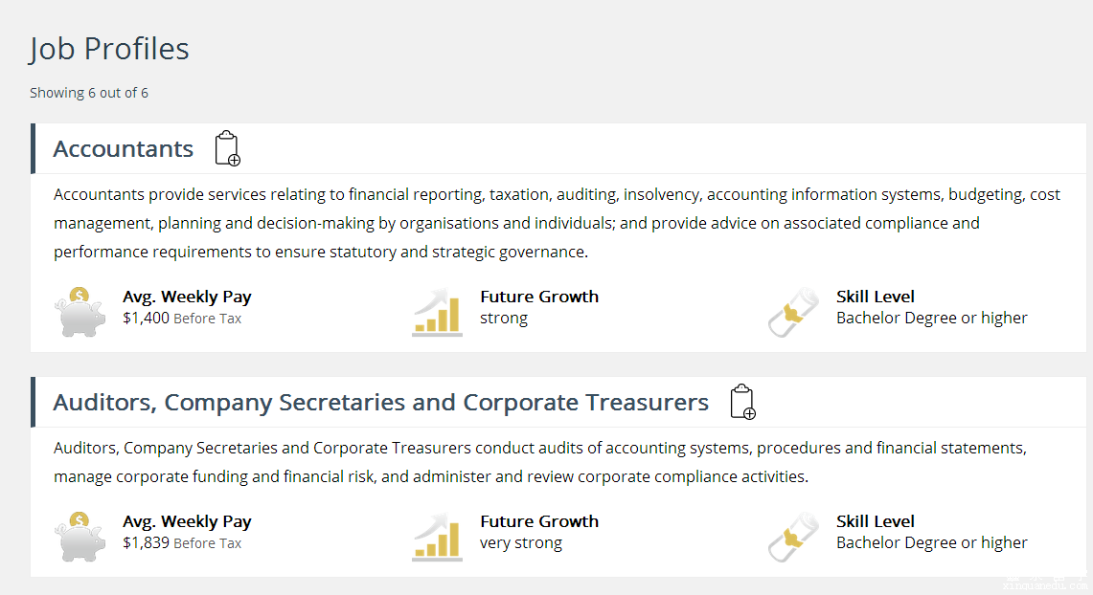Screen dimensions: 1093x595
Task: Click the piggy bank icon in Accountants card
Action: click(x=80, y=311)
